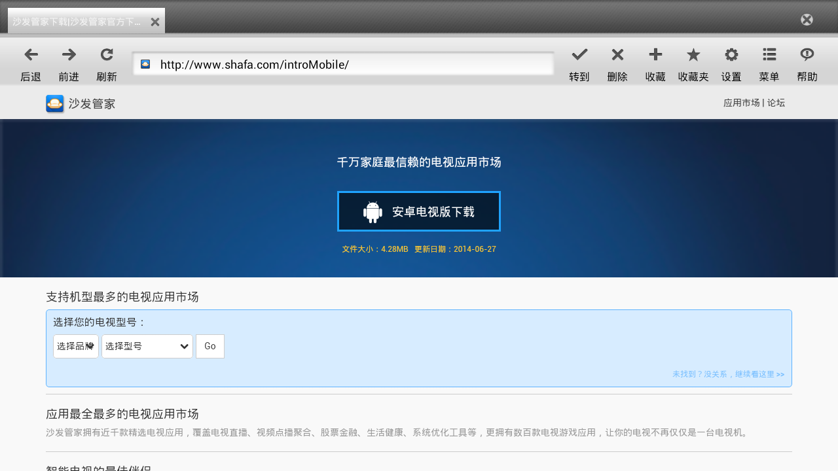Open 收藏夹 star icon
This screenshot has width=838, height=471.
pos(693,55)
